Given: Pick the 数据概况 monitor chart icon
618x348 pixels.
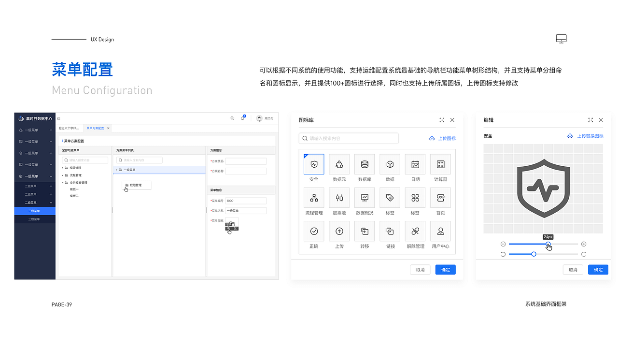Looking at the screenshot, I should [365, 198].
